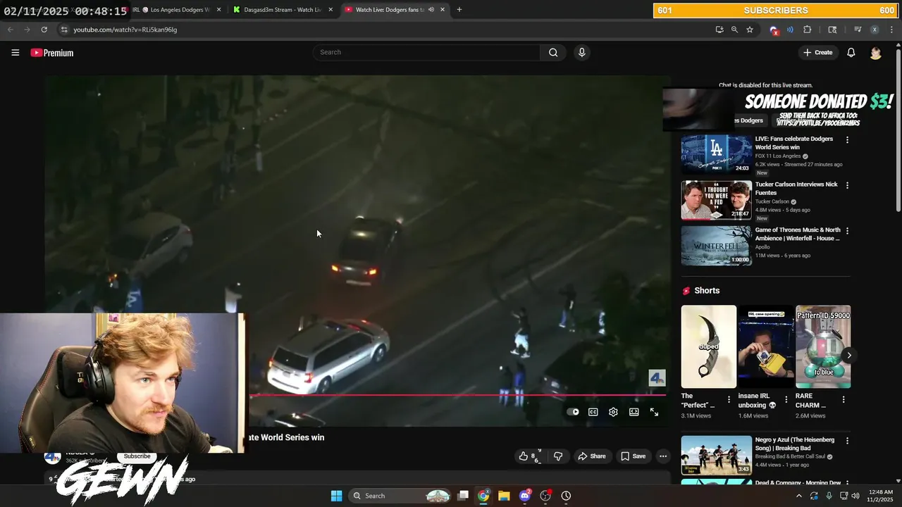902x507 pixels.
Task: Open the insane IRL unboxing Short
Action: point(766,346)
